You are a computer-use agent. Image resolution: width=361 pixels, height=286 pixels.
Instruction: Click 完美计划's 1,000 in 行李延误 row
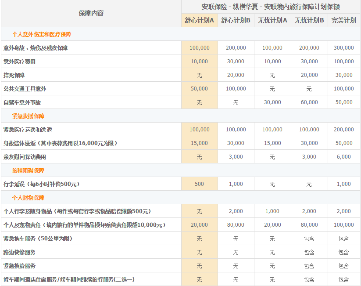pos(344,184)
